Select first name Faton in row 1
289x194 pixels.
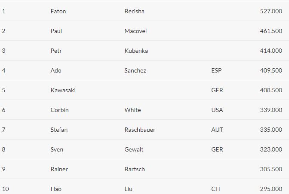[x=58, y=11]
